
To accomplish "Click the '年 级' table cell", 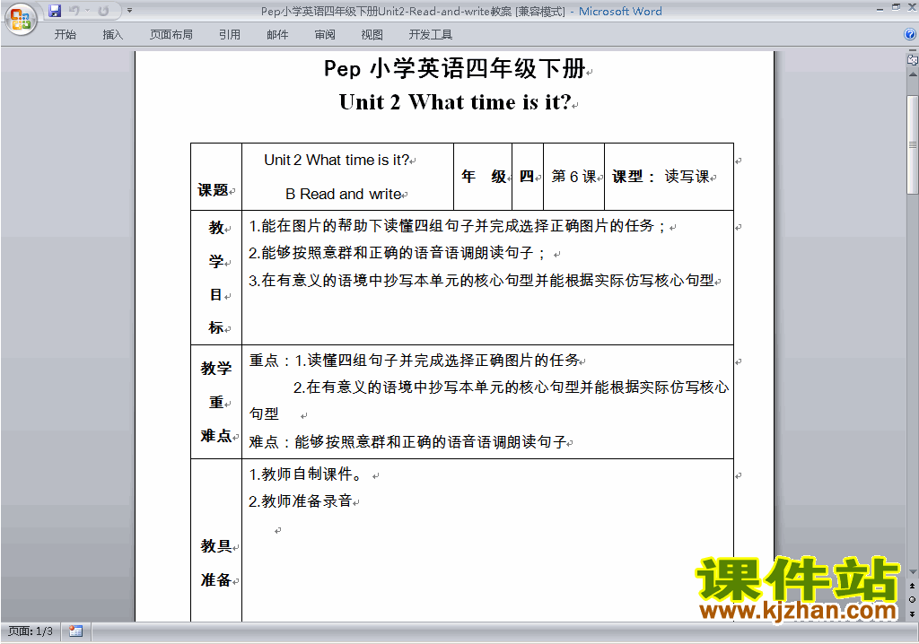I will point(483,177).
